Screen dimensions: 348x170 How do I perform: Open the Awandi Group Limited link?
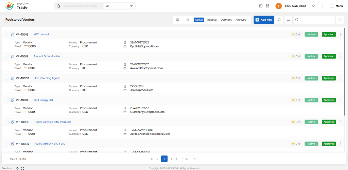[47, 56]
